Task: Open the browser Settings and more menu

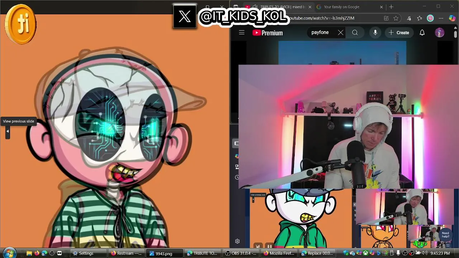Action: click(x=441, y=18)
